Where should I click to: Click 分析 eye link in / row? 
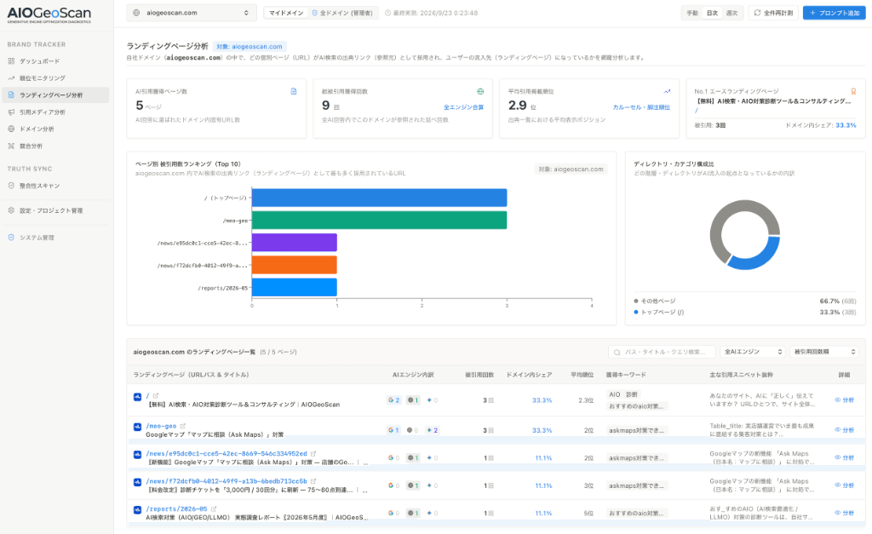[x=844, y=400]
